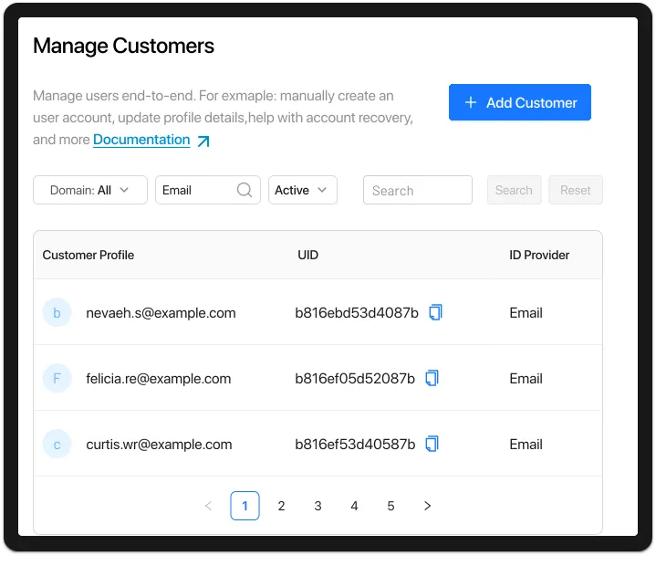Click Email provider in curtis.wr row
The height and width of the screenshot is (566, 656).
526,445
